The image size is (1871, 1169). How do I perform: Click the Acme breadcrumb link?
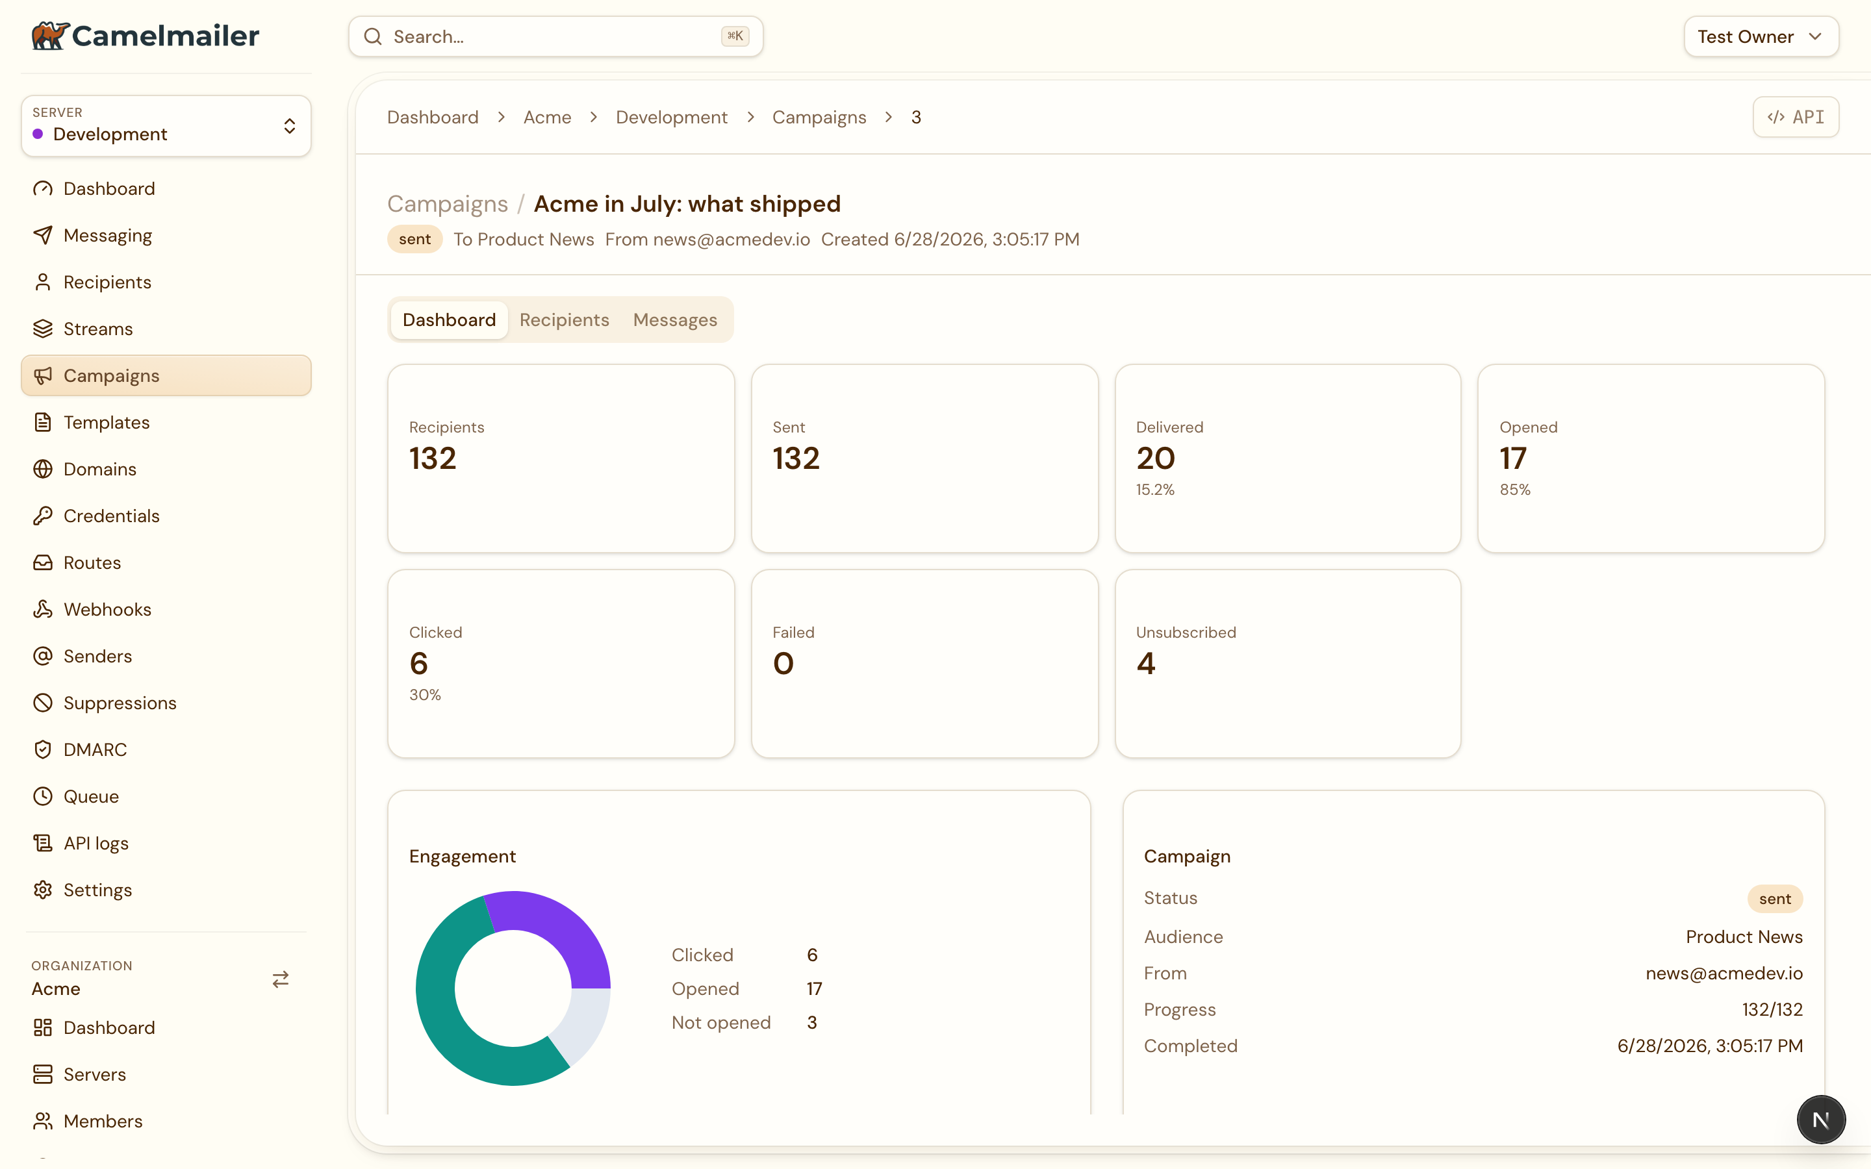click(x=548, y=117)
